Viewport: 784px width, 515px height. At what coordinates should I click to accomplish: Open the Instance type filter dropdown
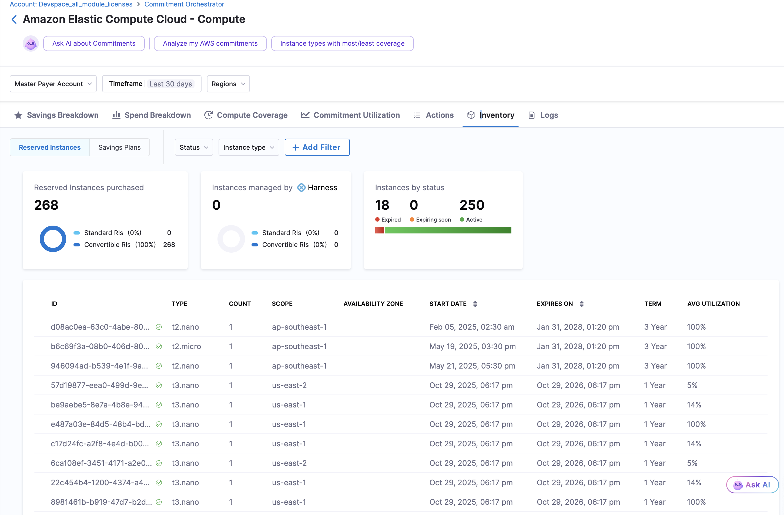click(x=249, y=147)
